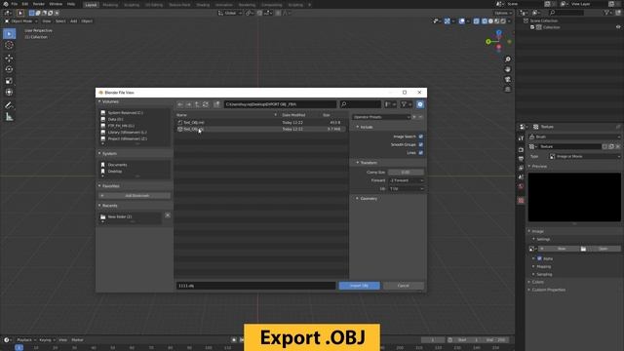The height and width of the screenshot is (351, 624).
Task: Open the Object Mode dropdown
Action: [x=21, y=21]
